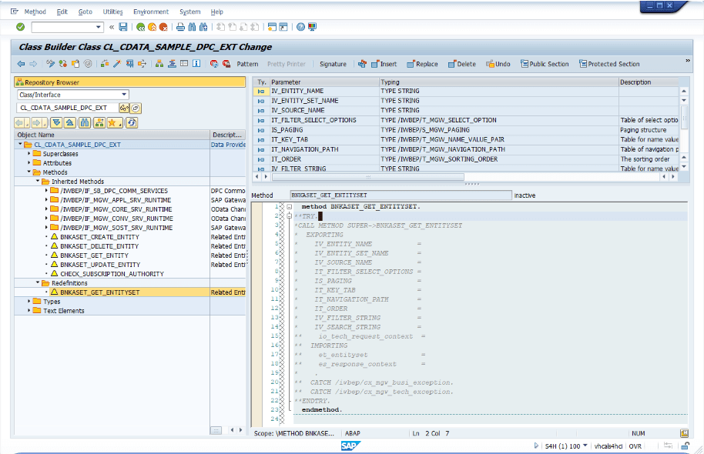Click the Activate magic wand icon
The image size is (704, 454).
[x=117, y=64]
